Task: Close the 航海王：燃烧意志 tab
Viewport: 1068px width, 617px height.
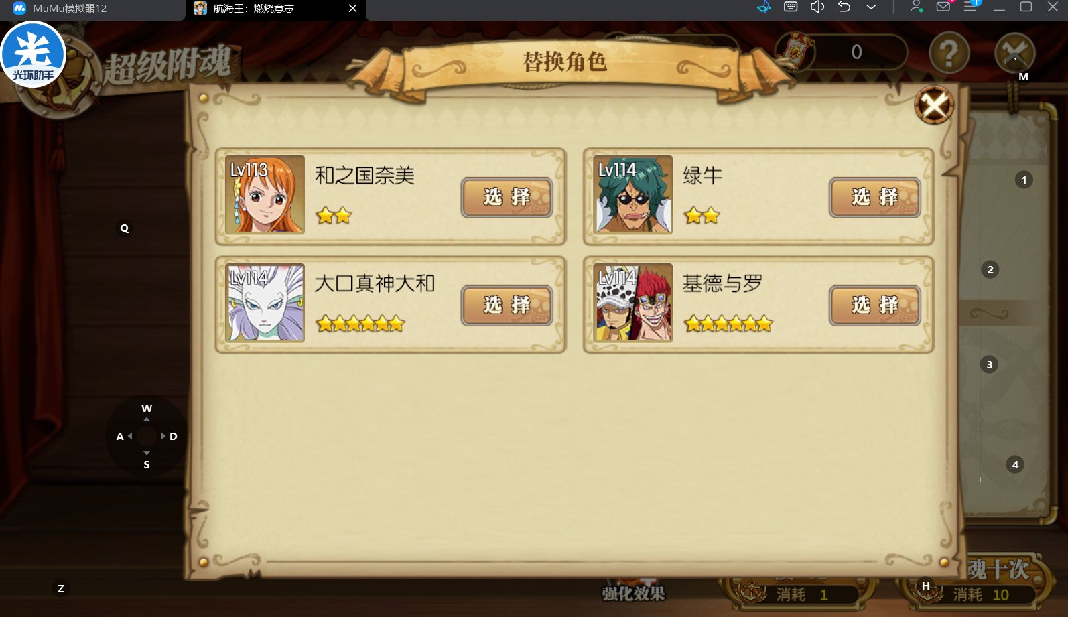Action: [x=352, y=9]
